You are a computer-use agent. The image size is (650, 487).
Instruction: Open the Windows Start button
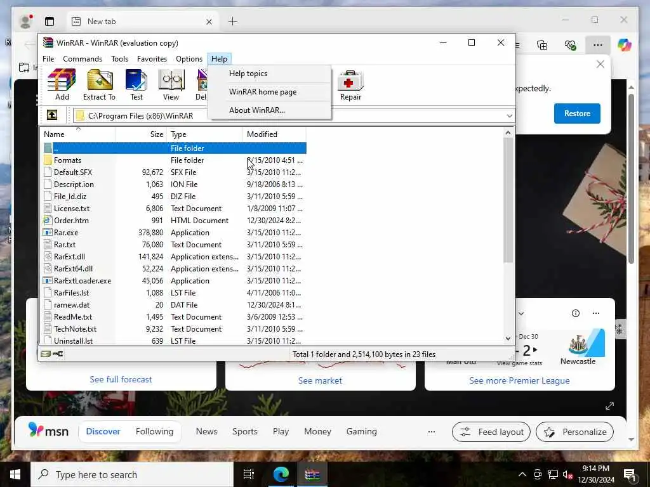(x=15, y=474)
